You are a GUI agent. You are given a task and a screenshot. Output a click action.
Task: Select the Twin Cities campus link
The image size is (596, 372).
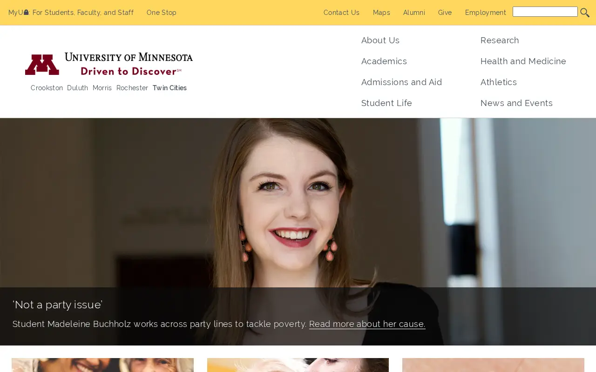pos(169,88)
